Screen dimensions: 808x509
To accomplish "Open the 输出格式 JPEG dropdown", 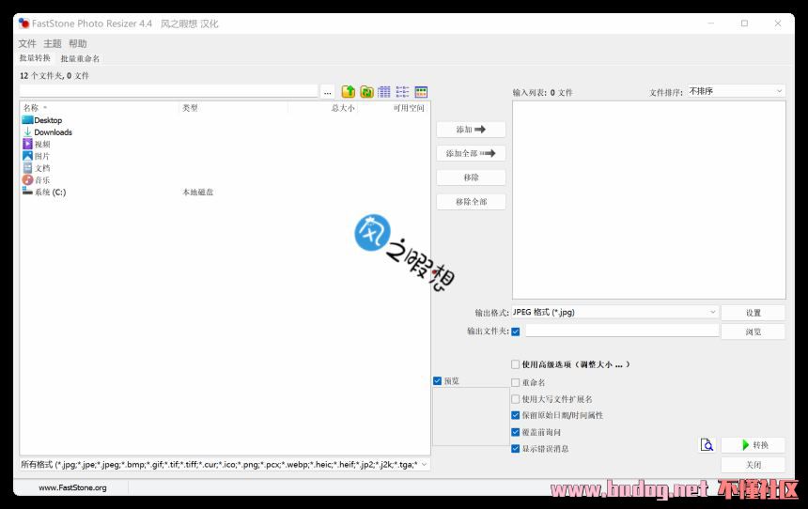I will (x=614, y=312).
